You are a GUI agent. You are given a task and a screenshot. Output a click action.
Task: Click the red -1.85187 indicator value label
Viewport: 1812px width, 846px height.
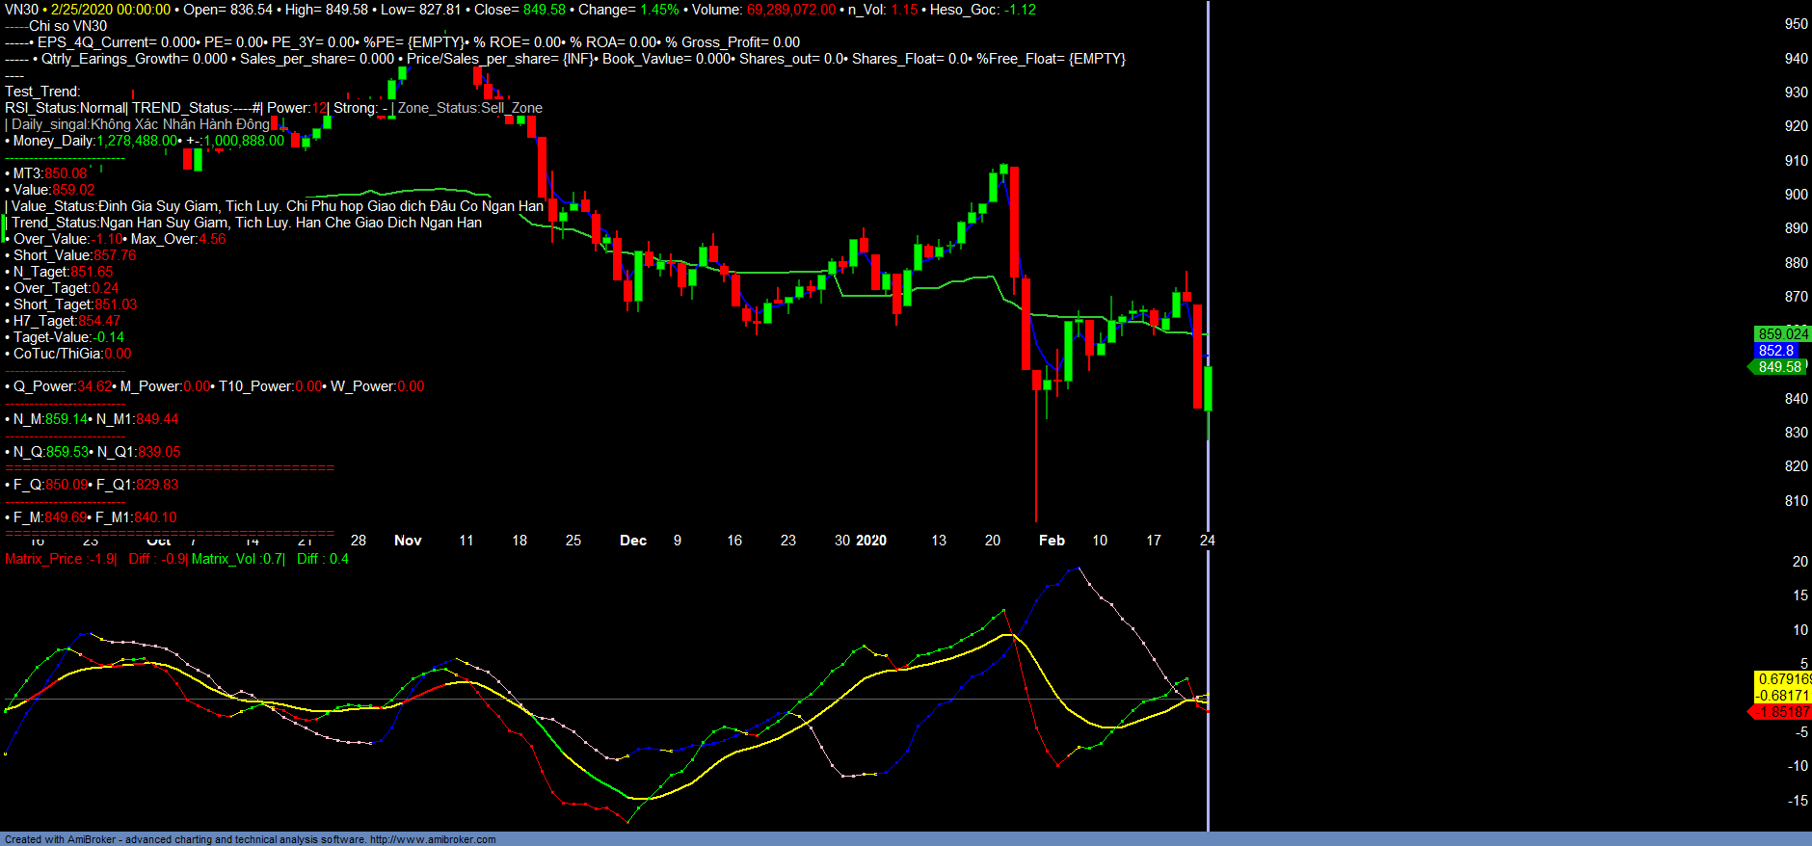point(1782,712)
